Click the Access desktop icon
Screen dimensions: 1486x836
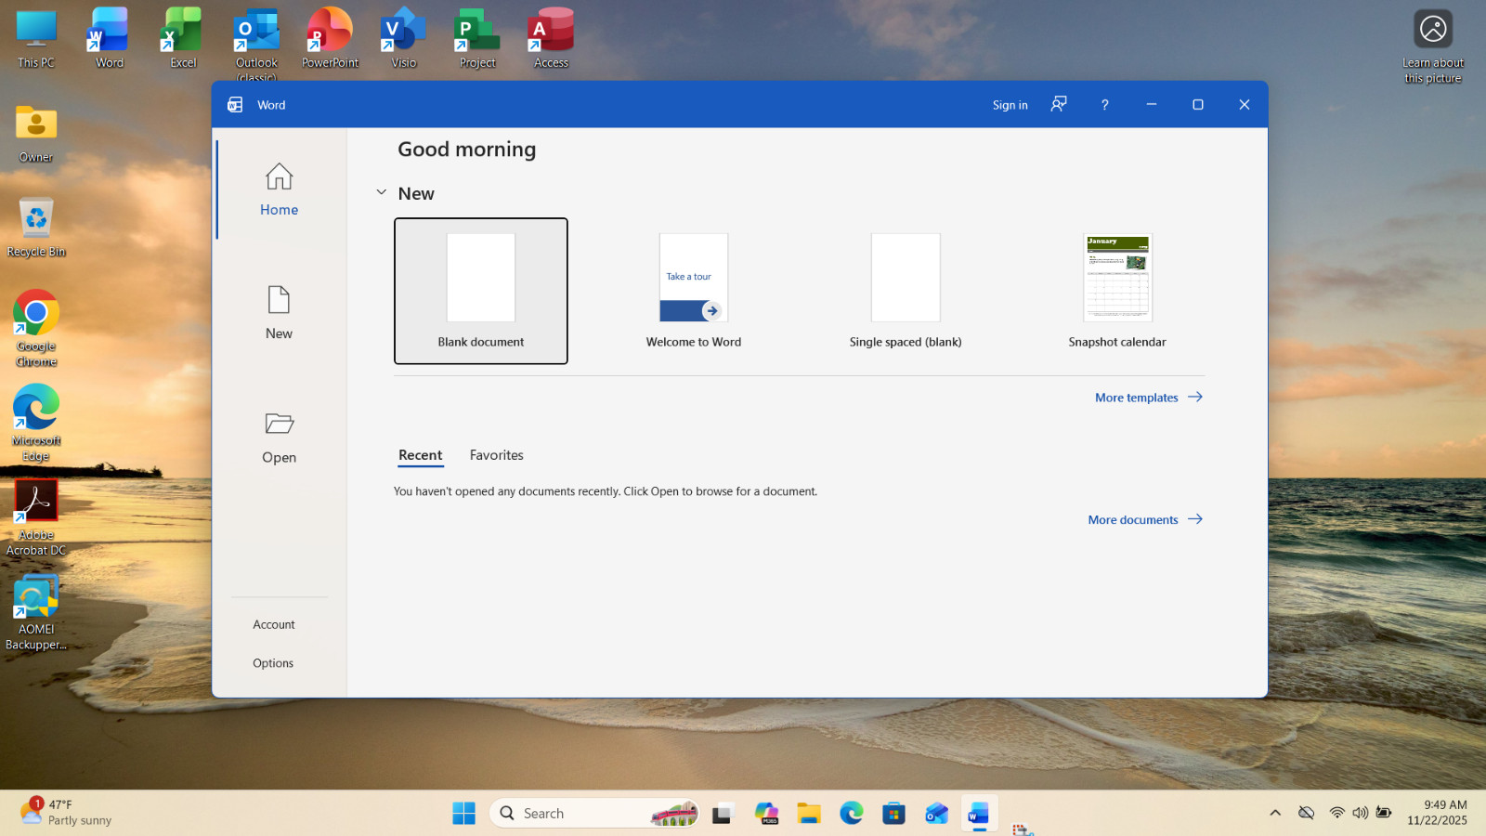(x=551, y=37)
